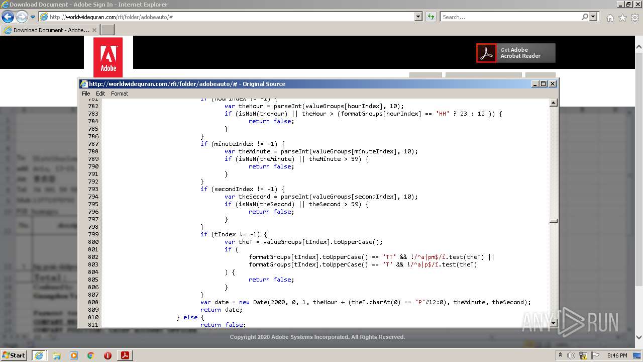643x362 pixels.
Task: Open Windows Explorer folder taskbar icon
Action: point(57,355)
